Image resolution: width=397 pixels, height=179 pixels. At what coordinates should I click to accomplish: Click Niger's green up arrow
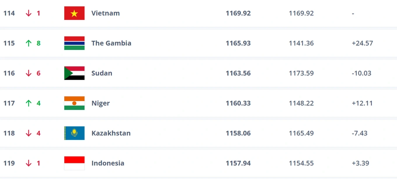(28, 103)
